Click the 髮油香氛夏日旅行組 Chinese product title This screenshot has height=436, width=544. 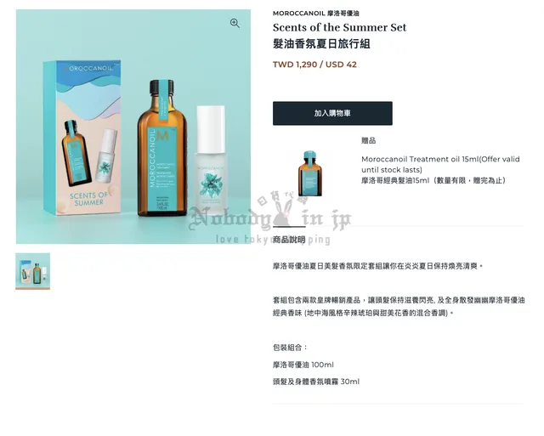(x=321, y=44)
